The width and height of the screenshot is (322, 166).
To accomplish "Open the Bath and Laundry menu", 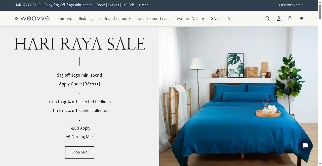I will (x=115, y=18).
